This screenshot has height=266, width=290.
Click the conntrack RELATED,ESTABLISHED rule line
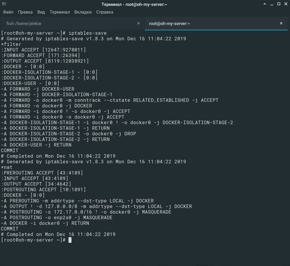tap(110, 100)
